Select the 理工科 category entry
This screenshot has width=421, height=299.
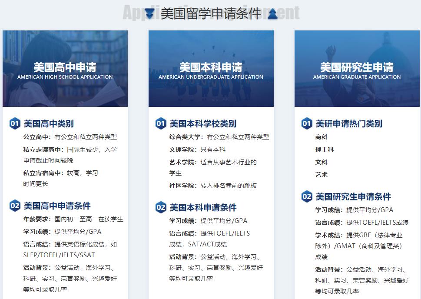[324, 149]
